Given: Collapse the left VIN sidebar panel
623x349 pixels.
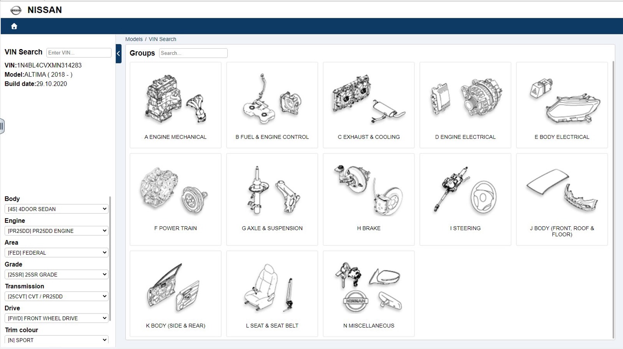Looking at the screenshot, I should click(118, 54).
